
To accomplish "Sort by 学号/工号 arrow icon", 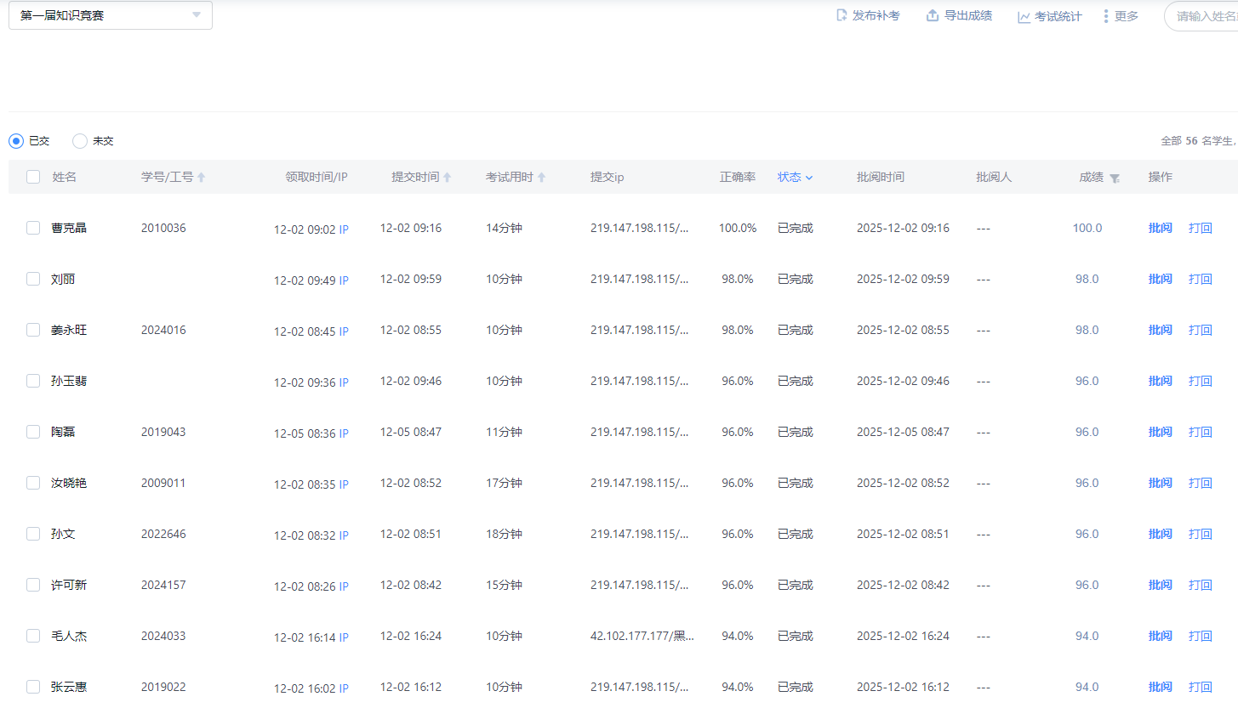I will [202, 178].
